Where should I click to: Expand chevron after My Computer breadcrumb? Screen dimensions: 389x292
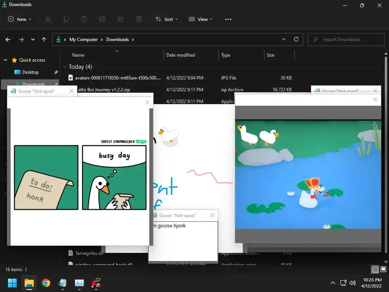[x=102, y=40]
